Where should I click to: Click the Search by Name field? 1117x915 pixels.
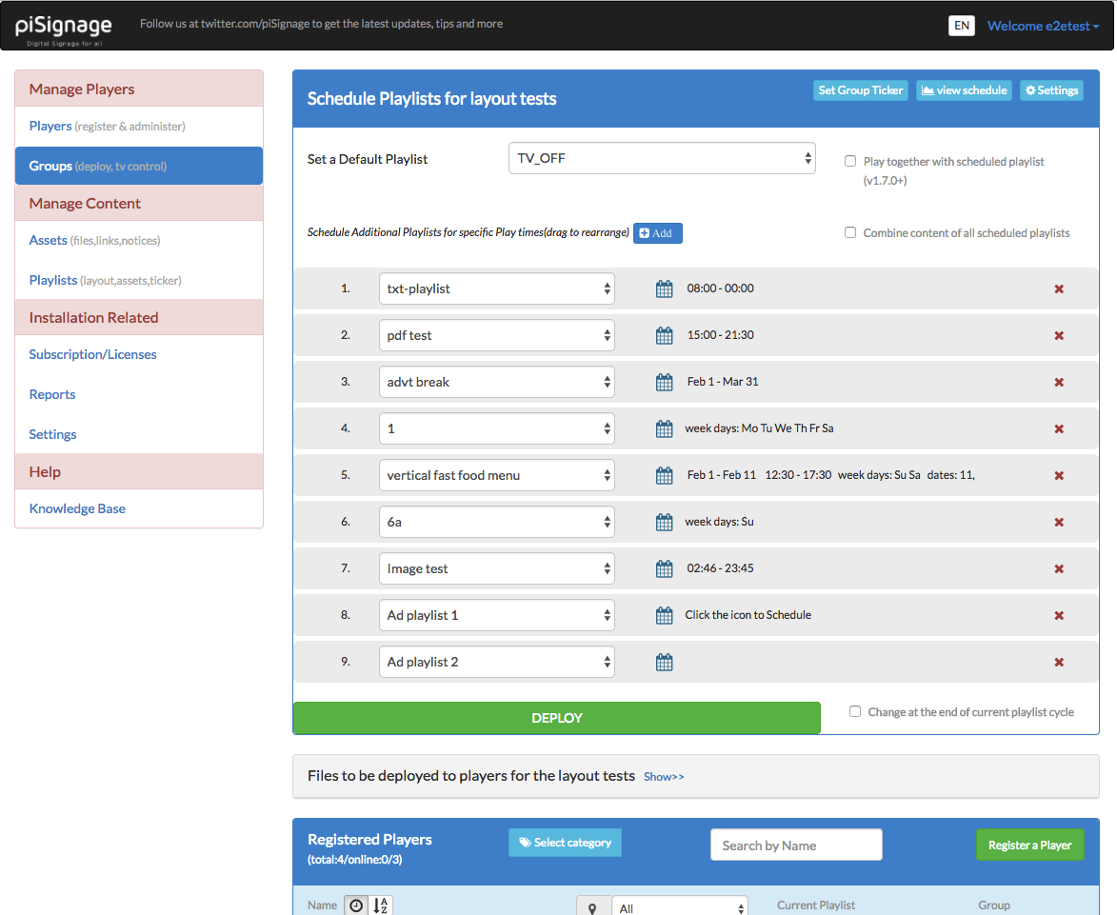[796, 845]
